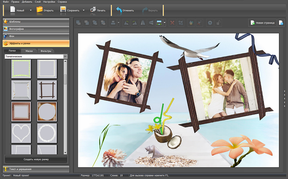Viewport: 288px width, 179px height.
Task: Click the padlock lock icon
Action: click(219, 23)
